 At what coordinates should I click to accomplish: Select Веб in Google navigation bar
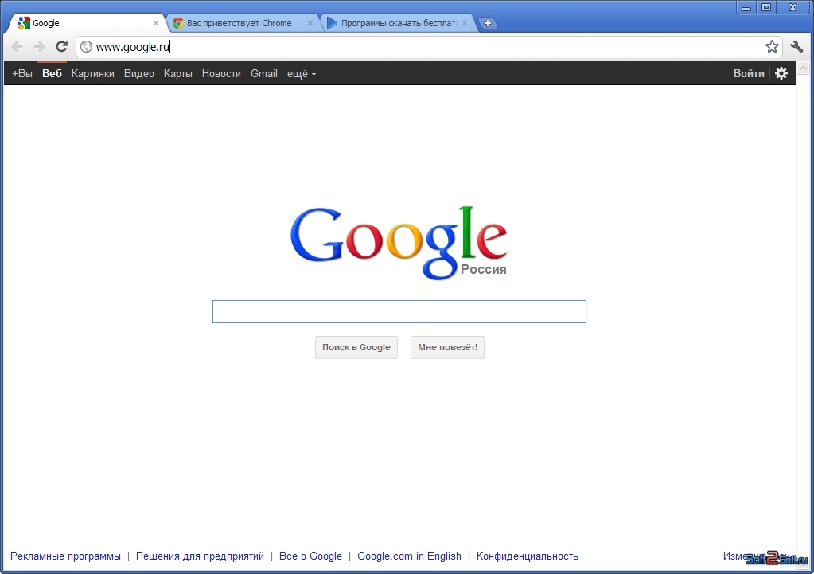pyautogui.click(x=52, y=74)
